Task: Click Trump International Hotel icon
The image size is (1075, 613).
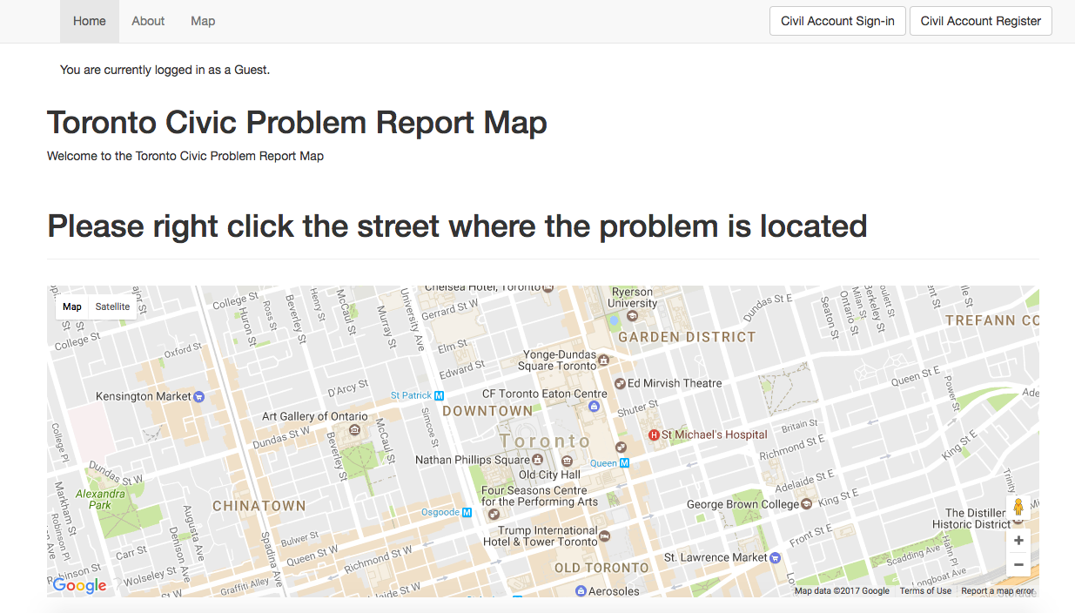Action: coord(605,536)
